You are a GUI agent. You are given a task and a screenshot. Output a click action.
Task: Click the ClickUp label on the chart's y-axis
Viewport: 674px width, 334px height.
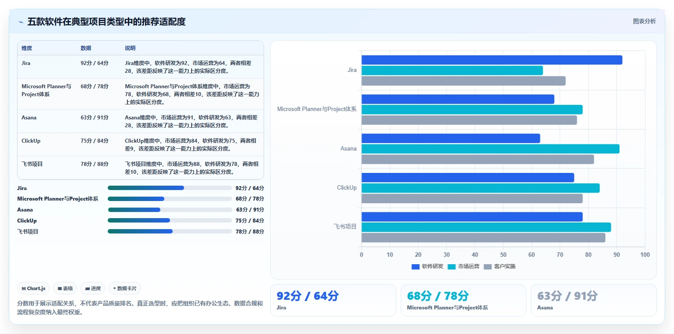[347, 188]
